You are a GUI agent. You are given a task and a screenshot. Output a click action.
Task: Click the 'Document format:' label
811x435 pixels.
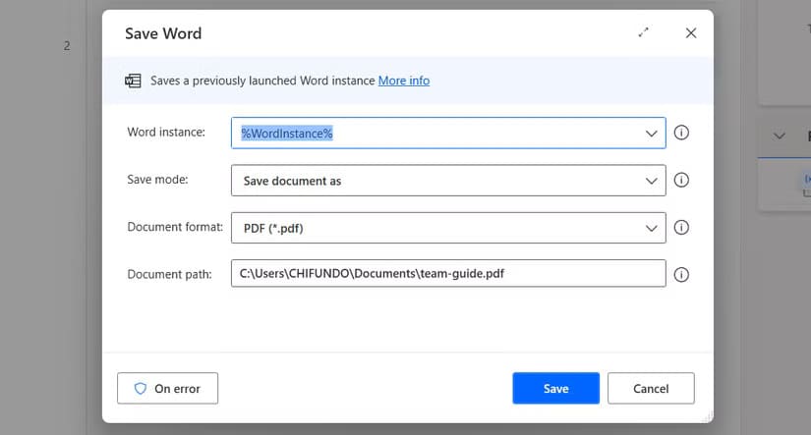pos(175,227)
